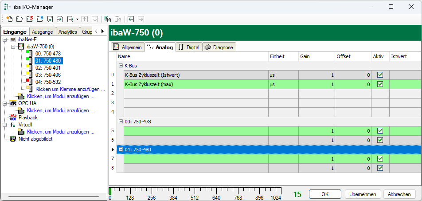Click the ibaNet-E network icon
The height and width of the screenshot is (201, 422).
(12, 39)
